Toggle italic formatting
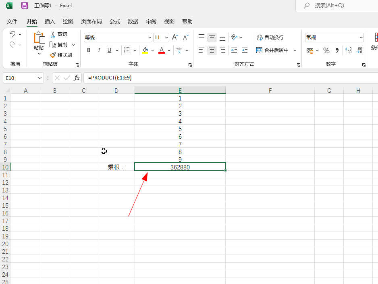Image resolution: width=378 pixels, height=284 pixels. click(99, 50)
